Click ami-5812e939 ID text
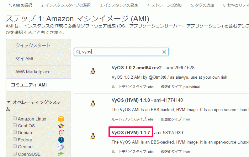249x157 pixels. click(168, 132)
